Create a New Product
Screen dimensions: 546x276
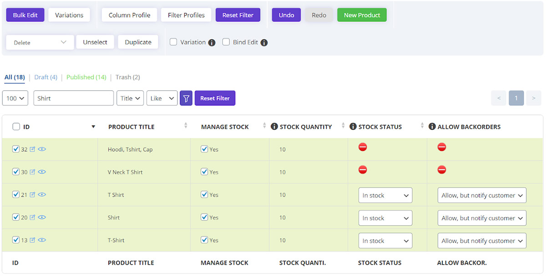(x=362, y=15)
